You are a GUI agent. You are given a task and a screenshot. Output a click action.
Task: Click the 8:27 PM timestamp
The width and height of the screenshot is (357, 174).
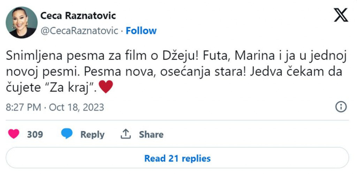23,107
